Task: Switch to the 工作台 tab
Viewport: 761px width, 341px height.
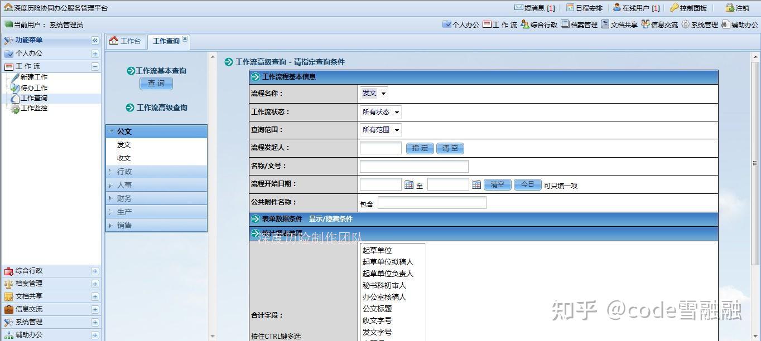Action: 126,41
